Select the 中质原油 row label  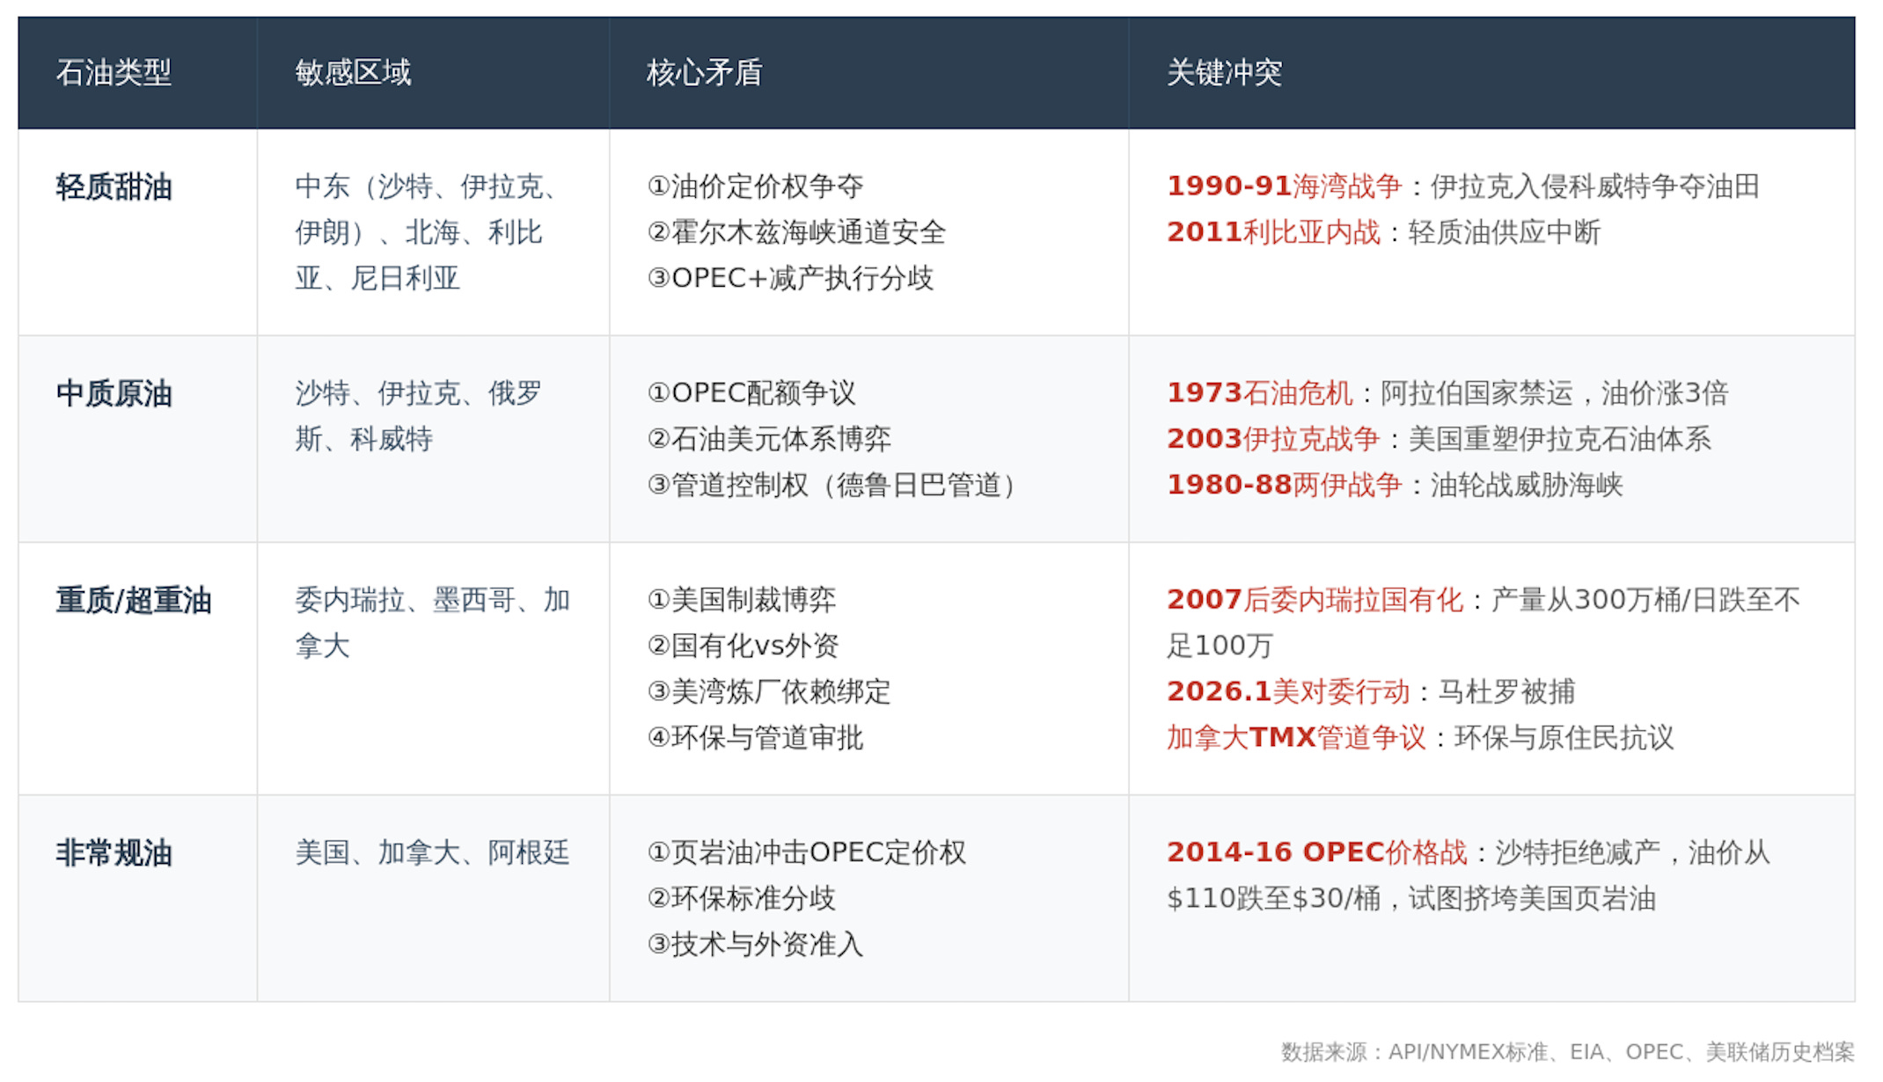tap(114, 393)
